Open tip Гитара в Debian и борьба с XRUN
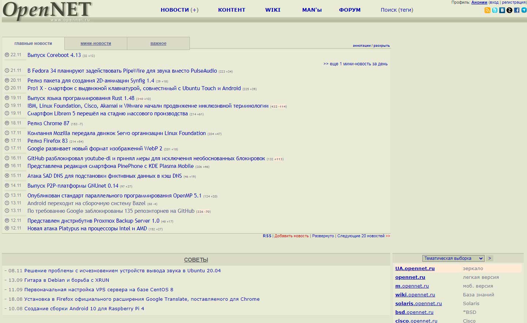527x323 pixels. pyautogui.click(x=67, y=280)
